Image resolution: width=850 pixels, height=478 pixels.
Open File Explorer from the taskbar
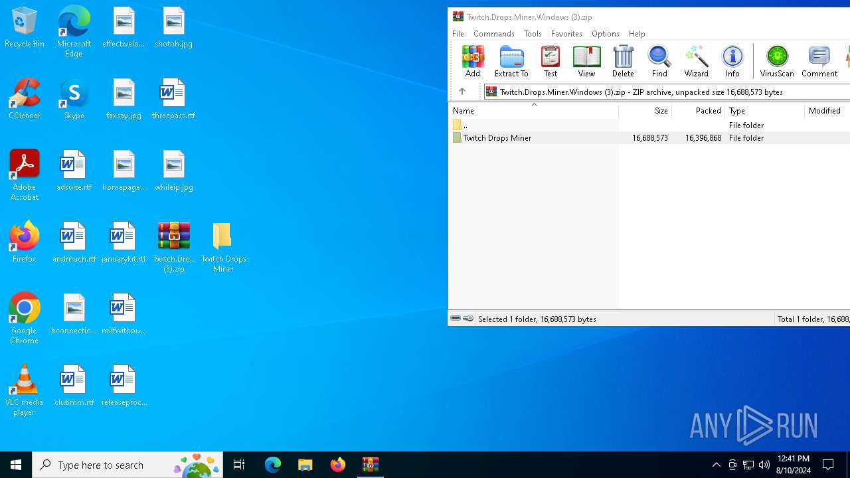coord(305,465)
